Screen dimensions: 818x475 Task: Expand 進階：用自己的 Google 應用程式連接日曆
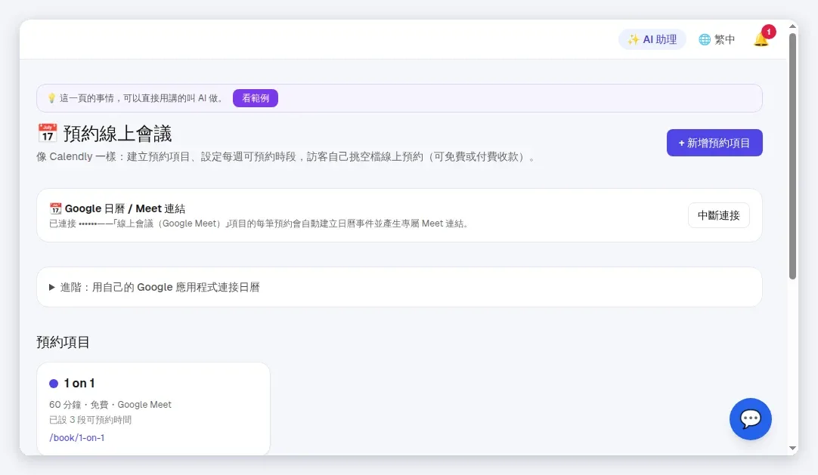[399, 287]
